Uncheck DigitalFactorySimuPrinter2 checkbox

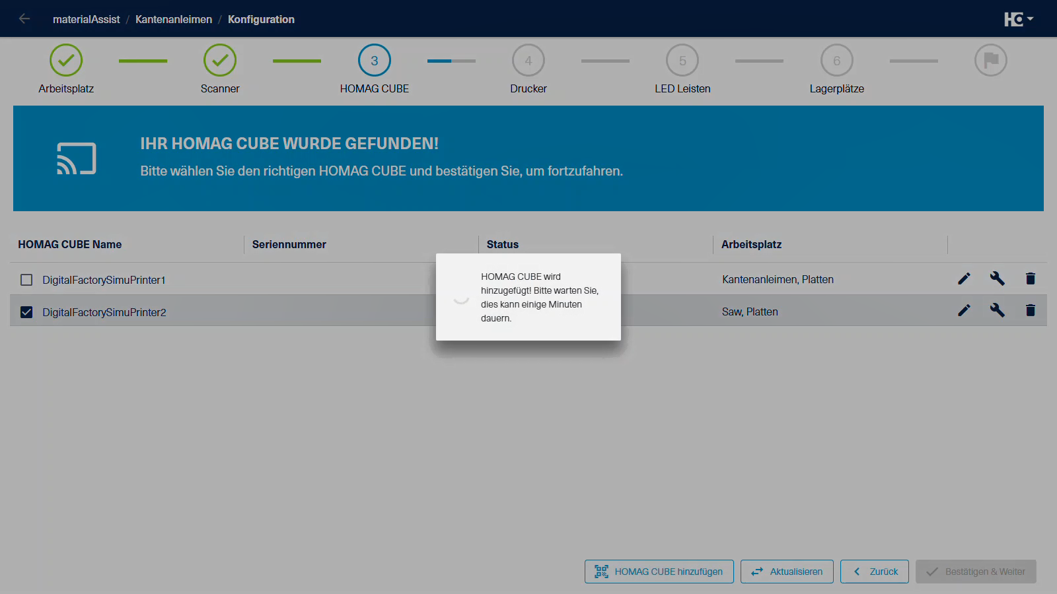click(26, 312)
